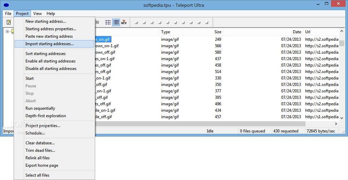Select the details view toolbar icon
The height and width of the screenshot is (180, 348).
(x=116, y=22)
